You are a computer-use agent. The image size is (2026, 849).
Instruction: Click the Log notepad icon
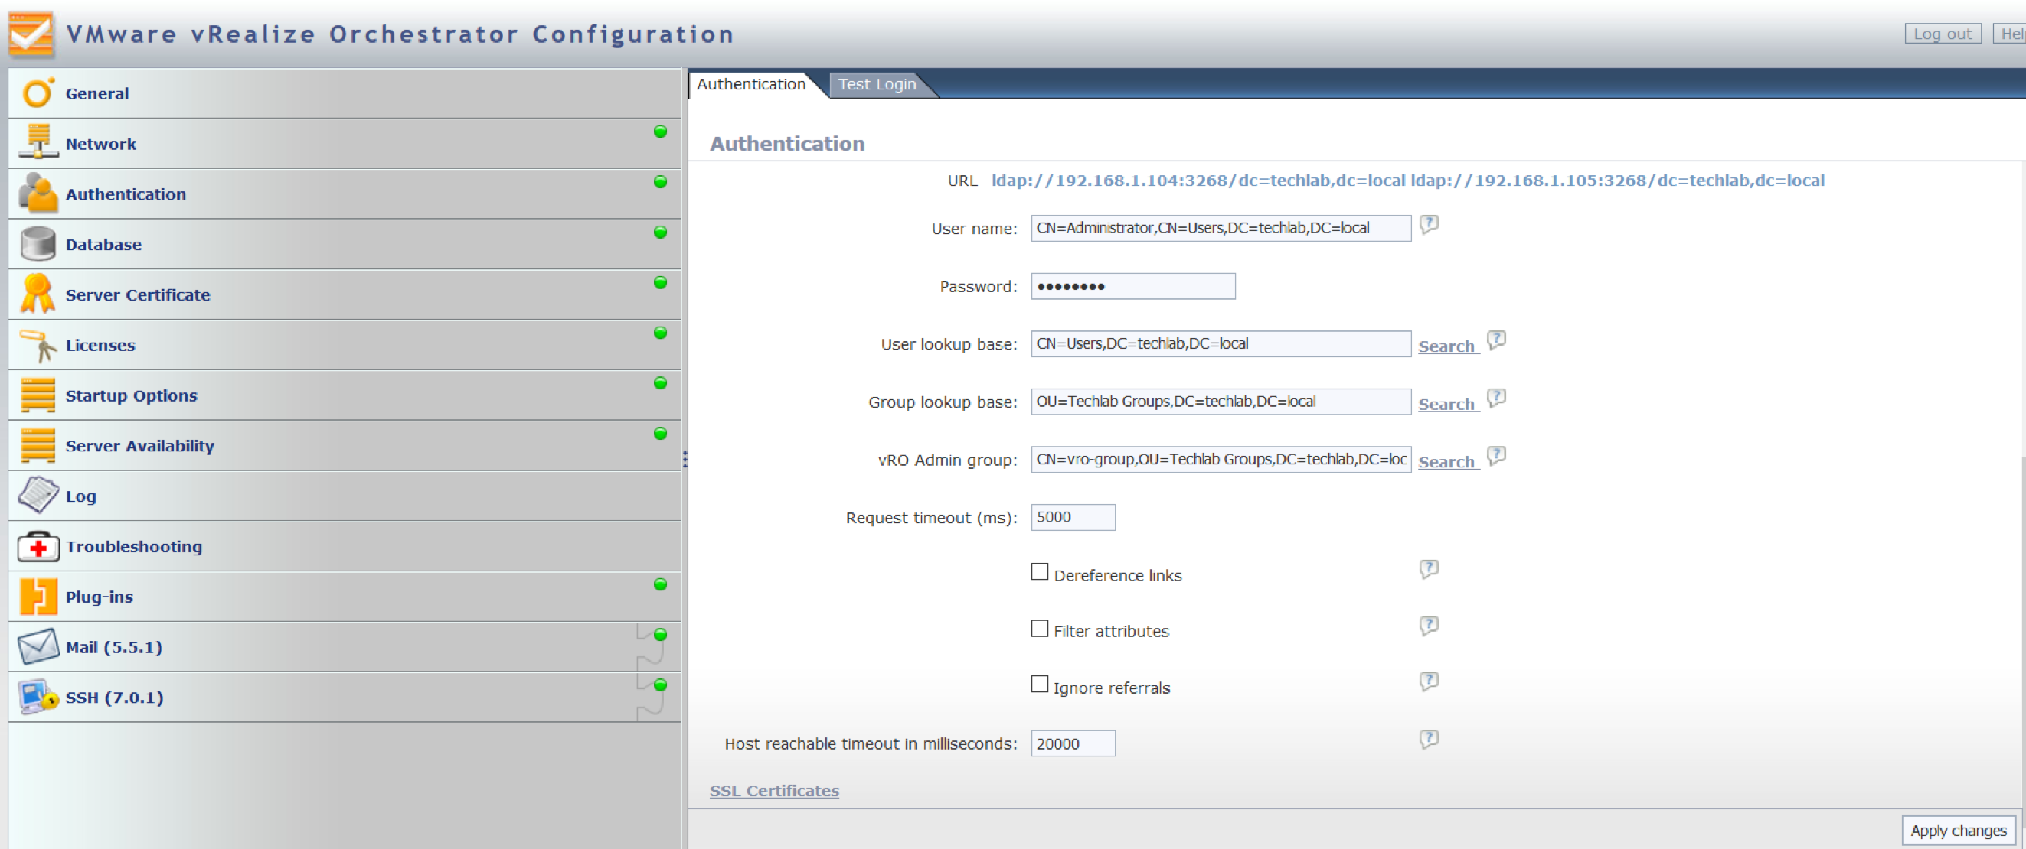point(38,495)
